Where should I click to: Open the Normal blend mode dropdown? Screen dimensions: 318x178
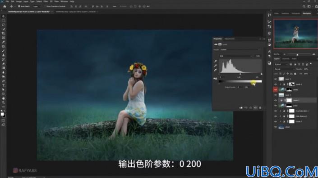click(284, 69)
